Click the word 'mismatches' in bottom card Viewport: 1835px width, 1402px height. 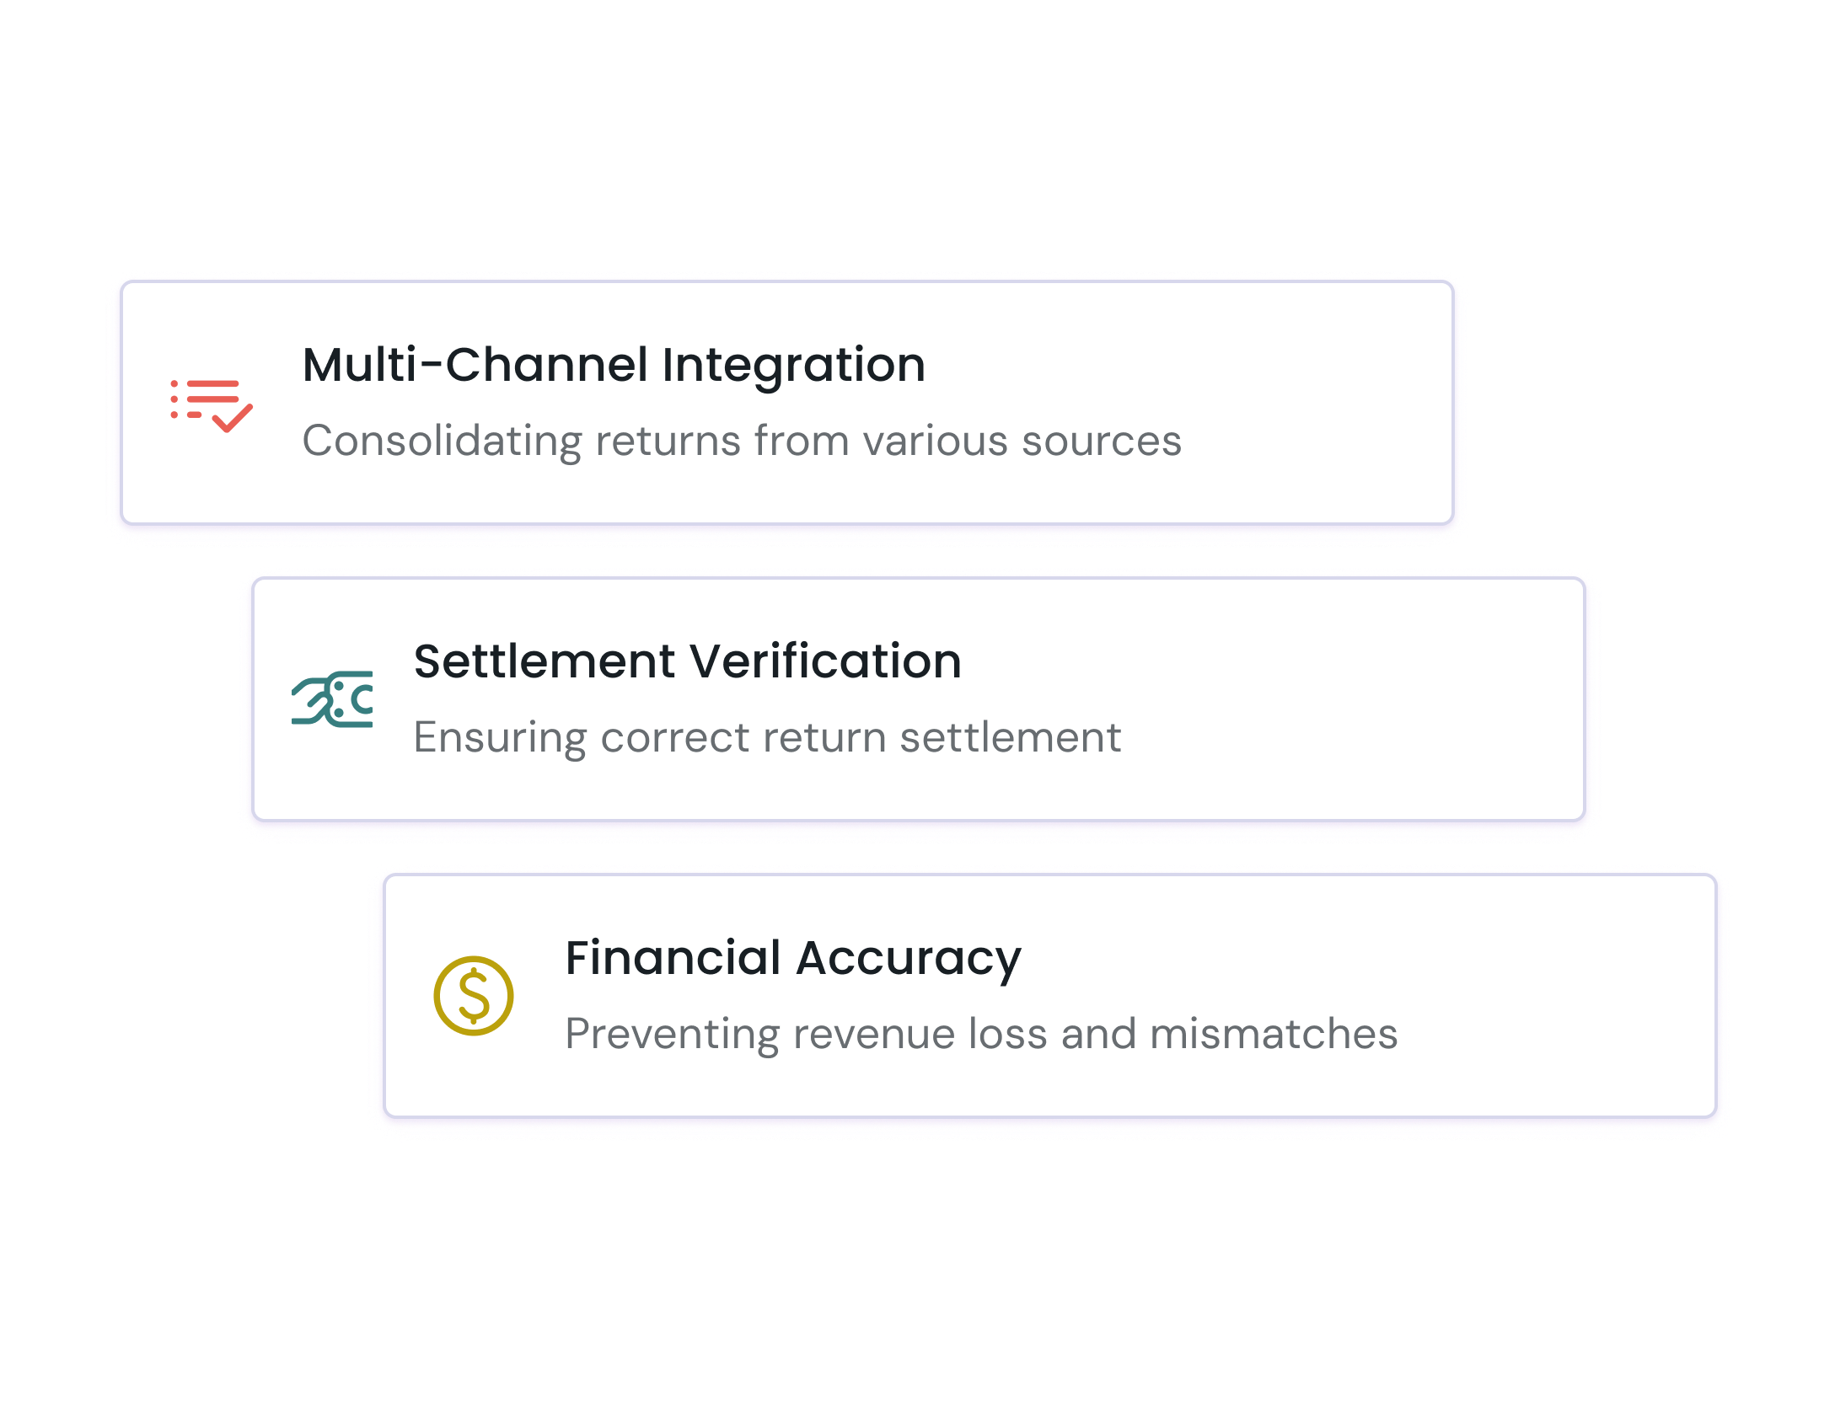pos(1274,1033)
